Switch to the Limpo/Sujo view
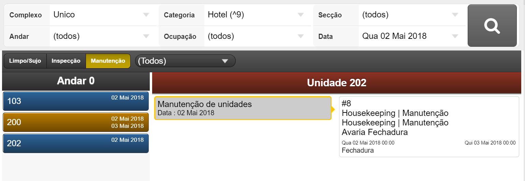This screenshot has width=525, height=181. [25, 61]
